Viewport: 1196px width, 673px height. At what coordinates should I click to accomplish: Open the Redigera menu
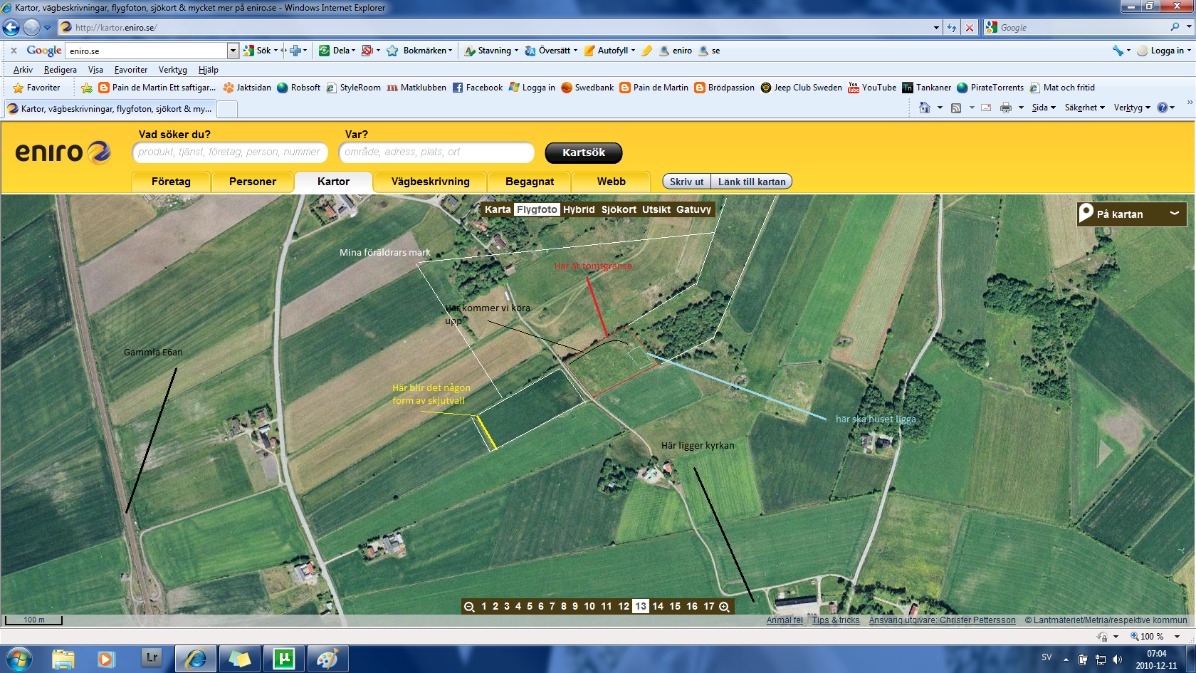(60, 70)
